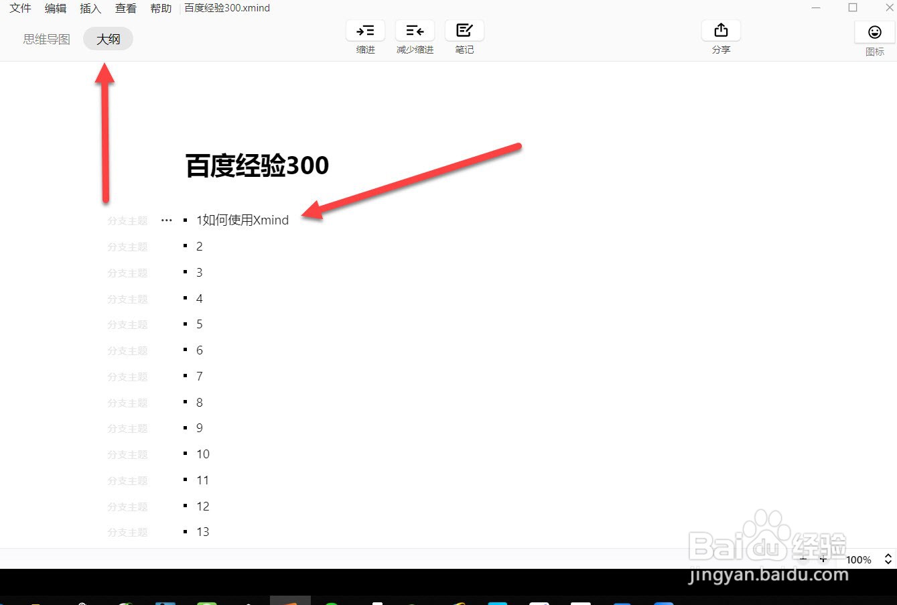Click the 分享 (Share) icon
This screenshot has height=605, width=897.
click(721, 30)
